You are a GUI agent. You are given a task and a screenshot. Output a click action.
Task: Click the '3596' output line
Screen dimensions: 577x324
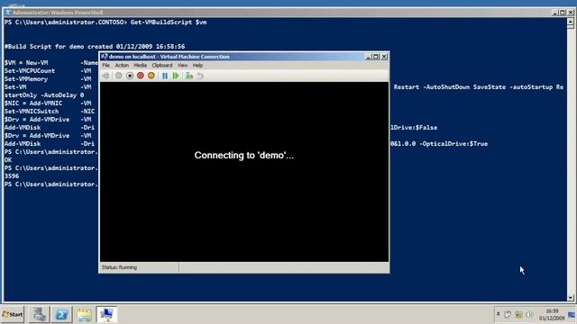12,176
